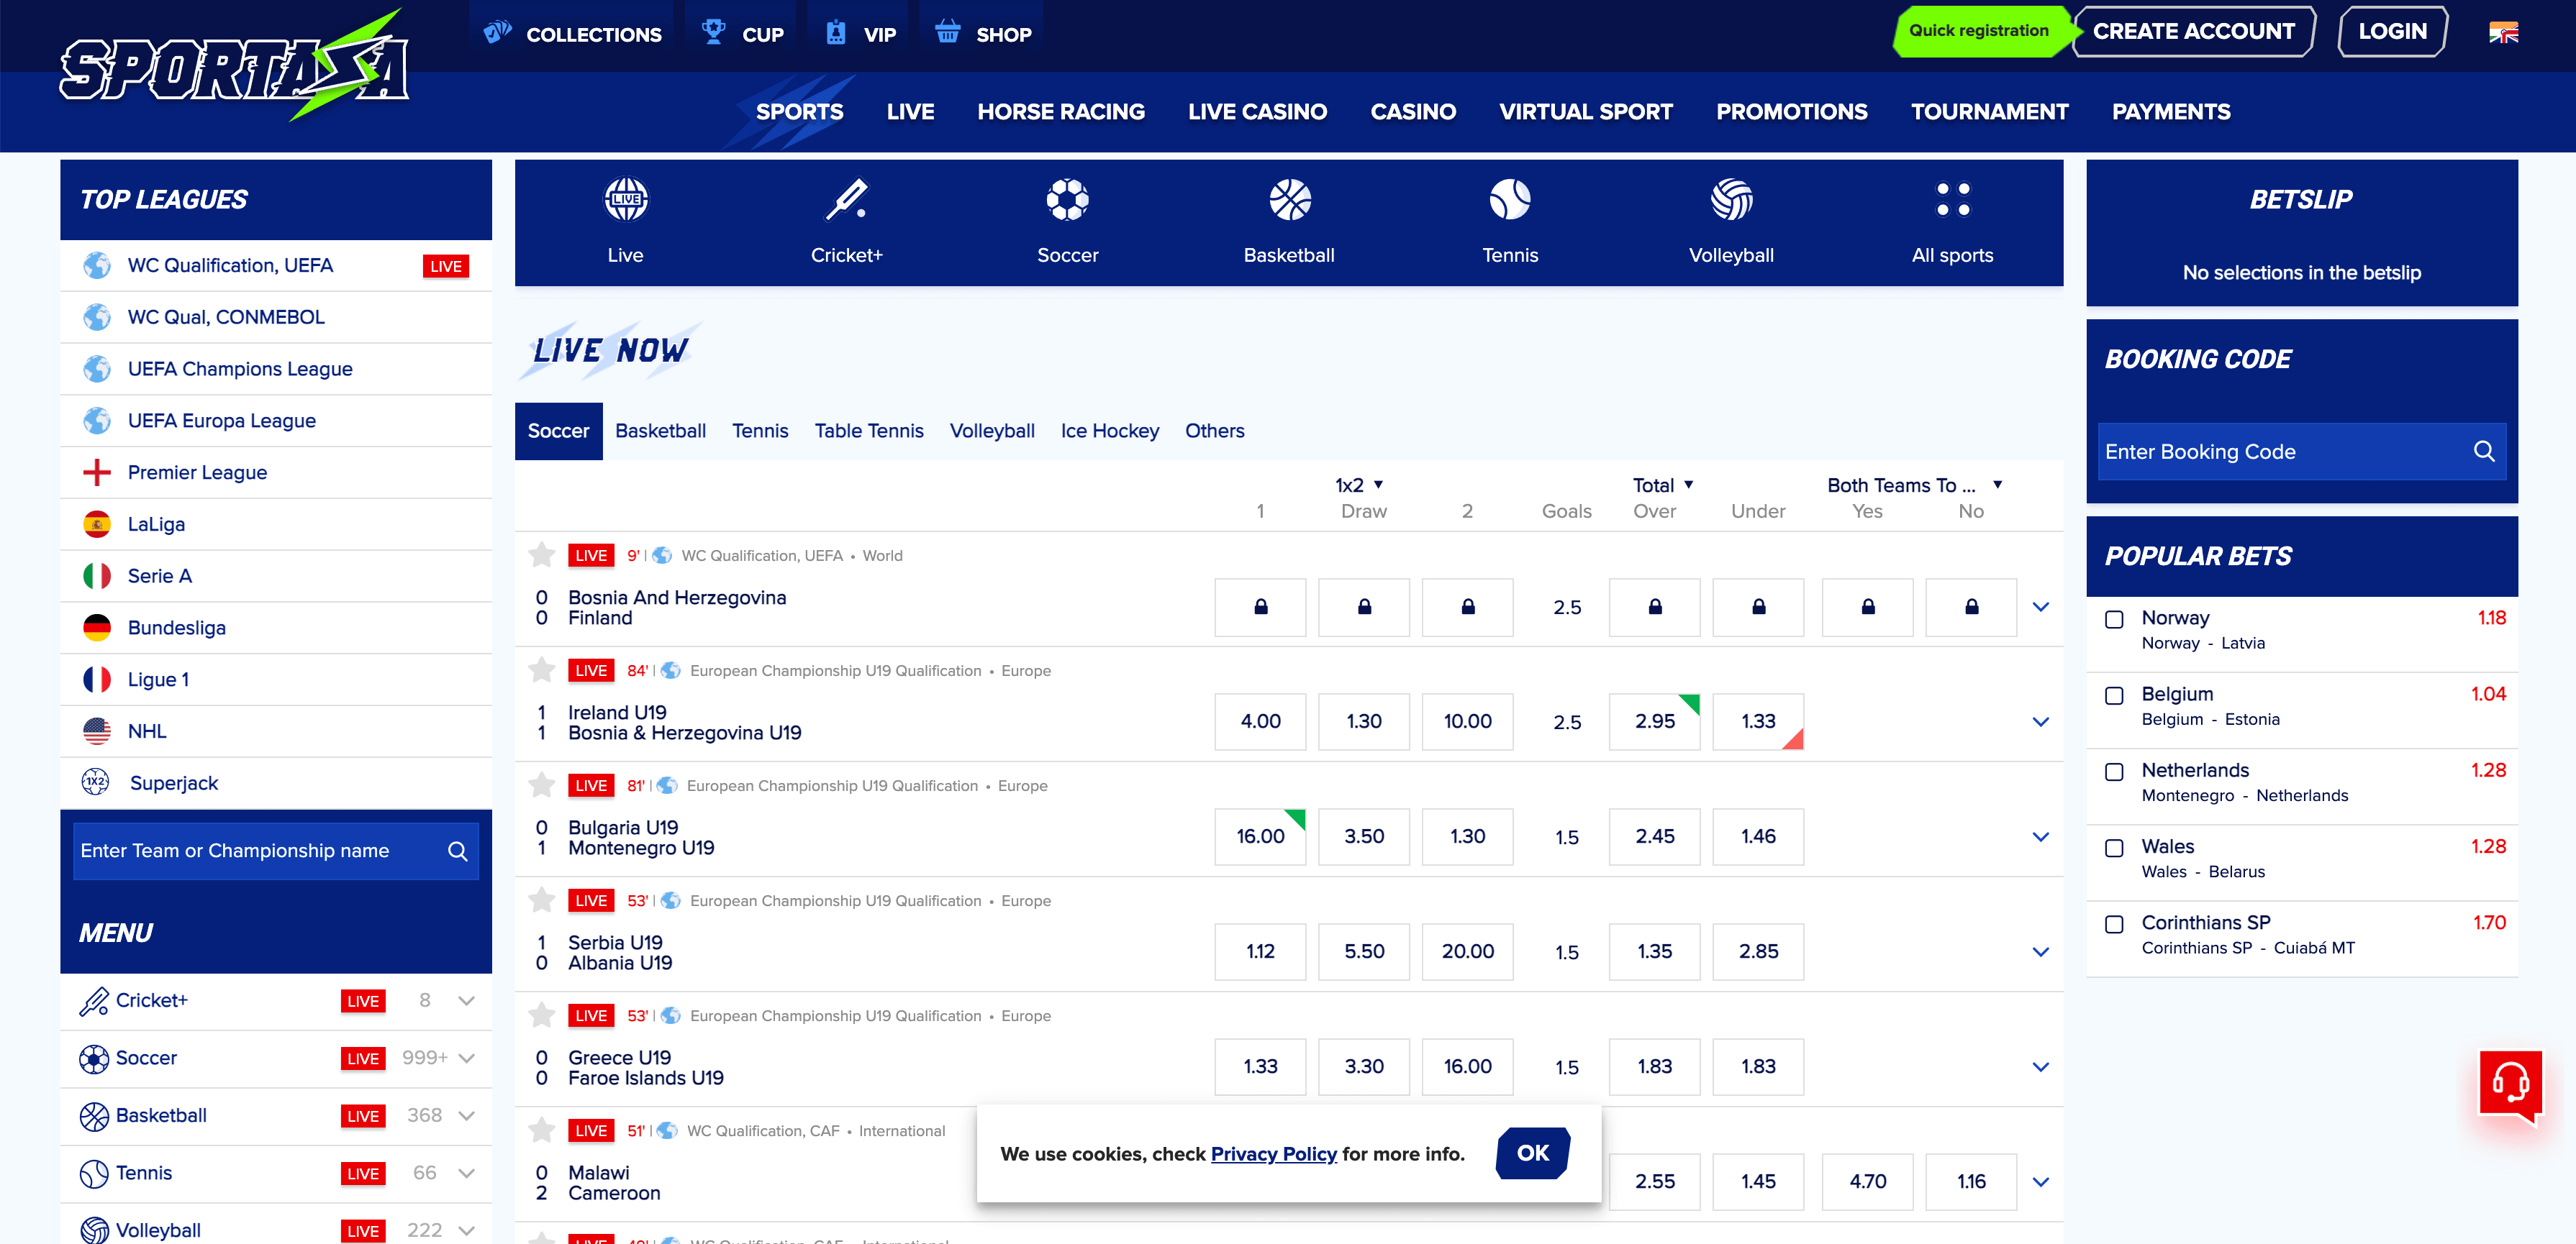Check the Corinthians SP bet box
The image size is (2576, 1244).
coord(2114,923)
